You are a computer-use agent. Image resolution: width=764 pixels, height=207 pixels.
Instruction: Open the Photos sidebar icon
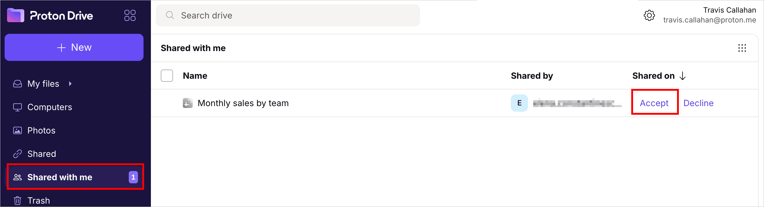click(x=18, y=130)
